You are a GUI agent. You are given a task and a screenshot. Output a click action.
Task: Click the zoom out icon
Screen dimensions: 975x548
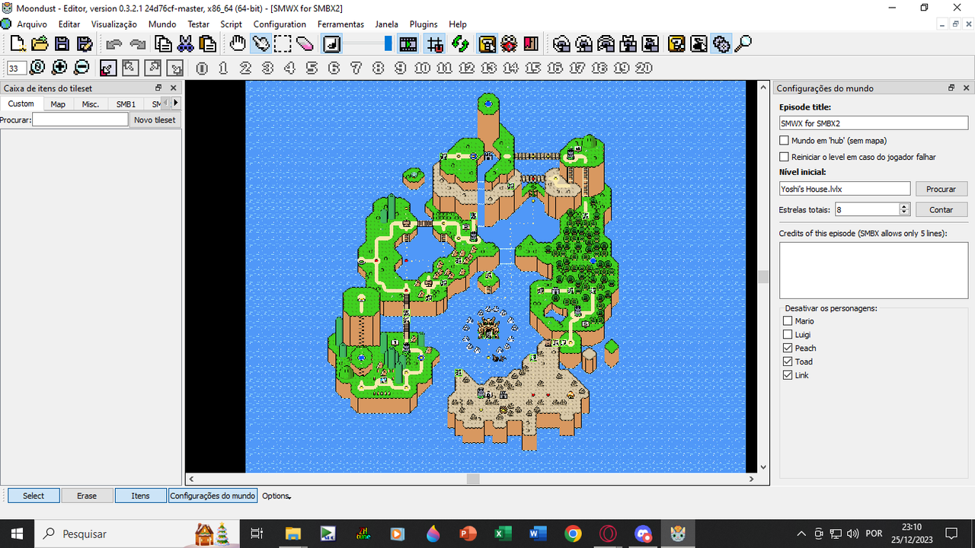pyautogui.click(x=82, y=68)
